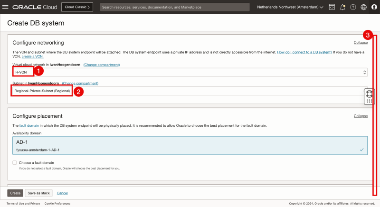Click the Create button

click(15, 193)
